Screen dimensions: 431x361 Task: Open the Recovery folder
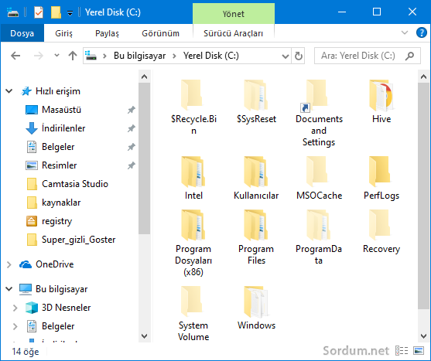click(381, 231)
